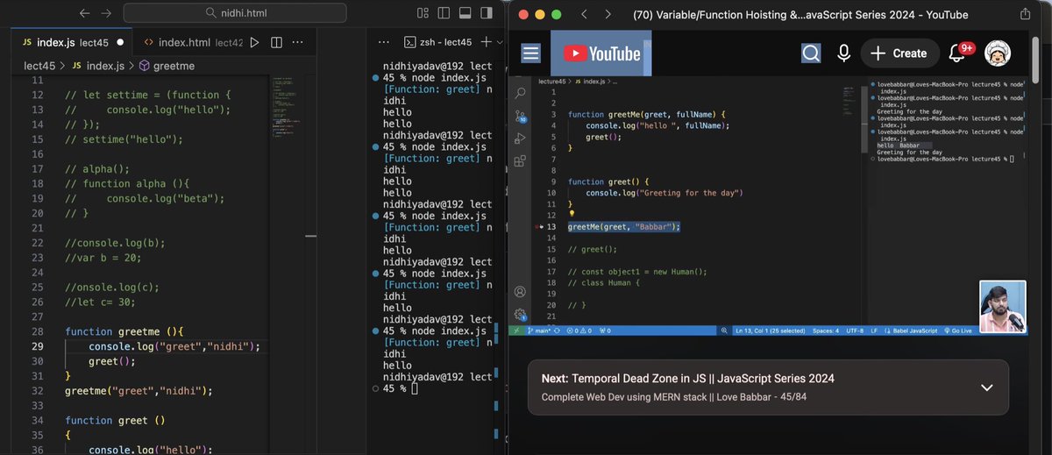Select lect45 folder in breadcrumb
This screenshot has width=1052, height=455.
point(41,66)
